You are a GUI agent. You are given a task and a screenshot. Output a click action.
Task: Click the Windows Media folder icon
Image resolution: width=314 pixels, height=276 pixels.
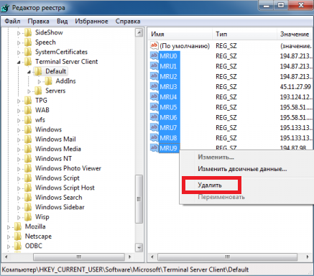click(x=28, y=149)
